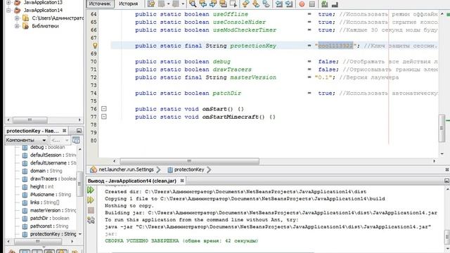
Task: Select height : int in navigator
Action: pyautogui.click(x=42, y=186)
